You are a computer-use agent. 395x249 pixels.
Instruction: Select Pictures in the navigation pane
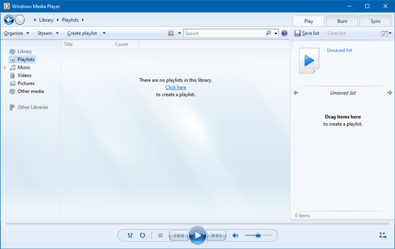[26, 83]
